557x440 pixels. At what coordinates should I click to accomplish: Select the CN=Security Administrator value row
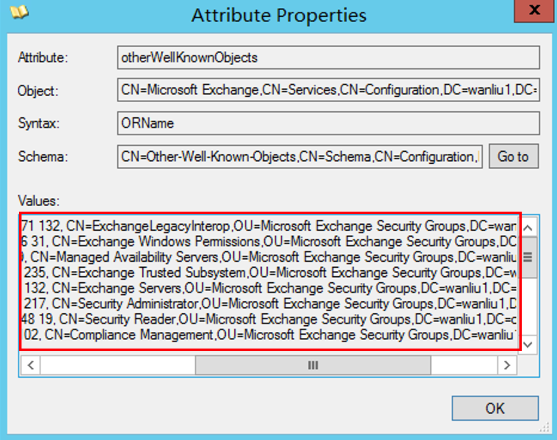[x=269, y=304]
